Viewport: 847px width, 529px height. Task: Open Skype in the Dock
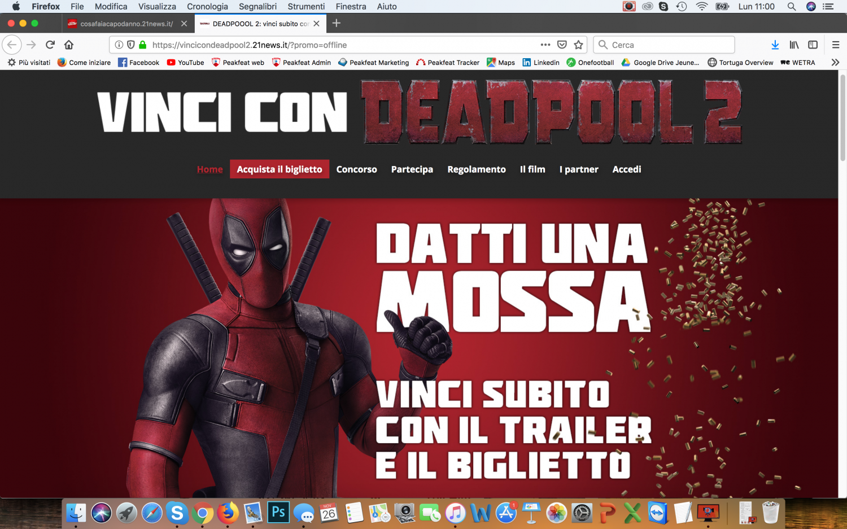click(177, 513)
